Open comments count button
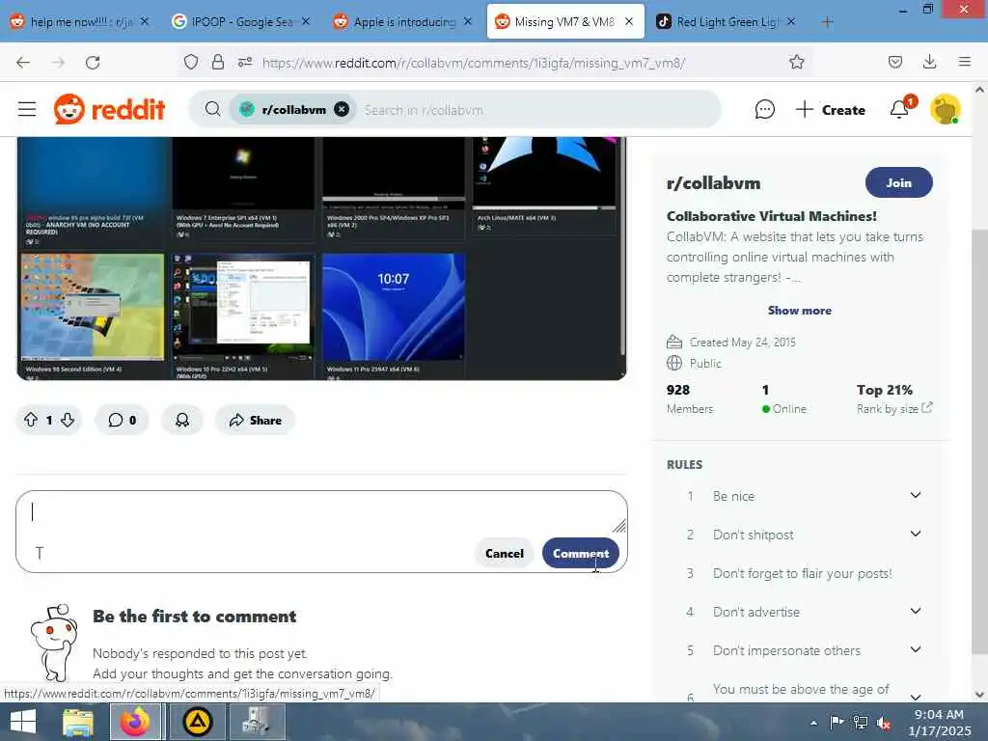Image resolution: width=988 pixels, height=741 pixels. tap(122, 420)
